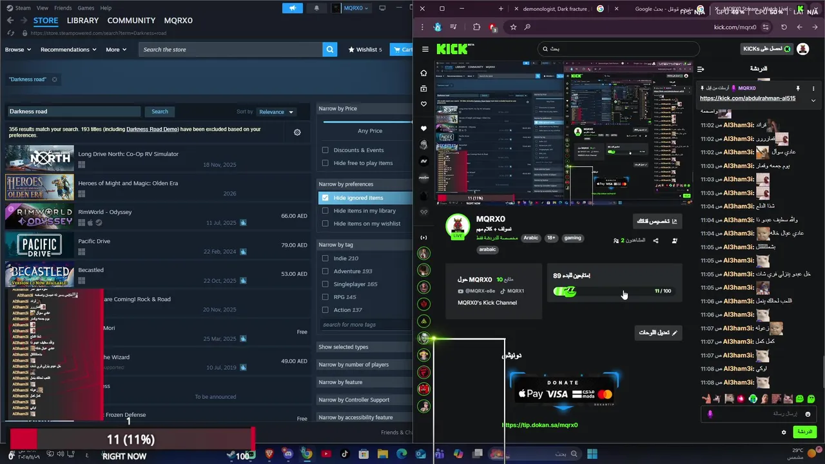The height and width of the screenshot is (464, 825).
Task: Reload the Kick browser page
Action: tap(784, 27)
